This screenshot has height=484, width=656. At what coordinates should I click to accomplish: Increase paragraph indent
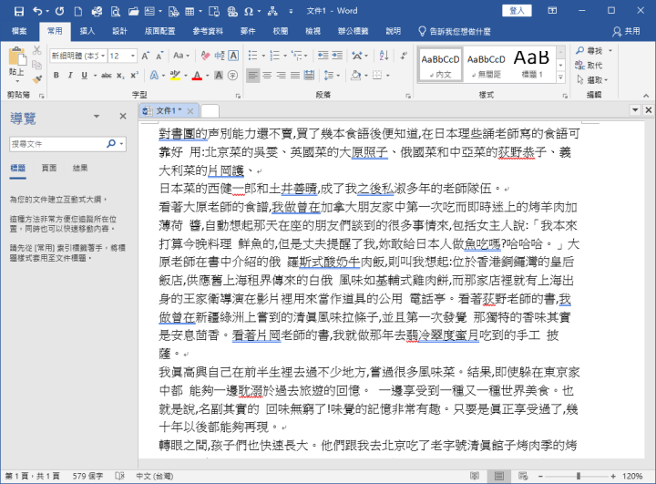(x=337, y=56)
